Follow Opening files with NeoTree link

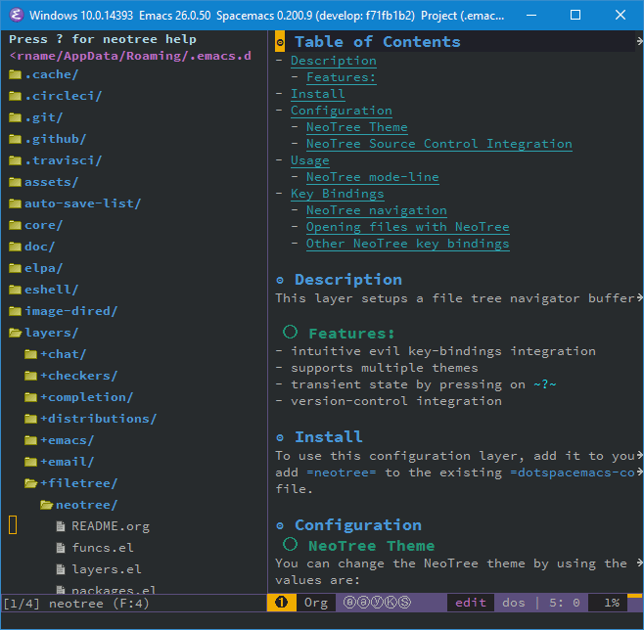pyautogui.click(x=408, y=227)
